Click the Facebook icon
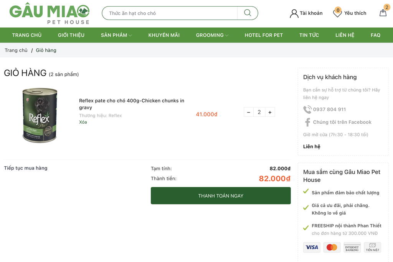Viewport: 393px width, 262px height. point(307,122)
